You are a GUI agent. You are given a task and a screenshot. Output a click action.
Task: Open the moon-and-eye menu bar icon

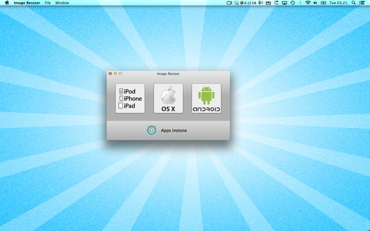276,3
